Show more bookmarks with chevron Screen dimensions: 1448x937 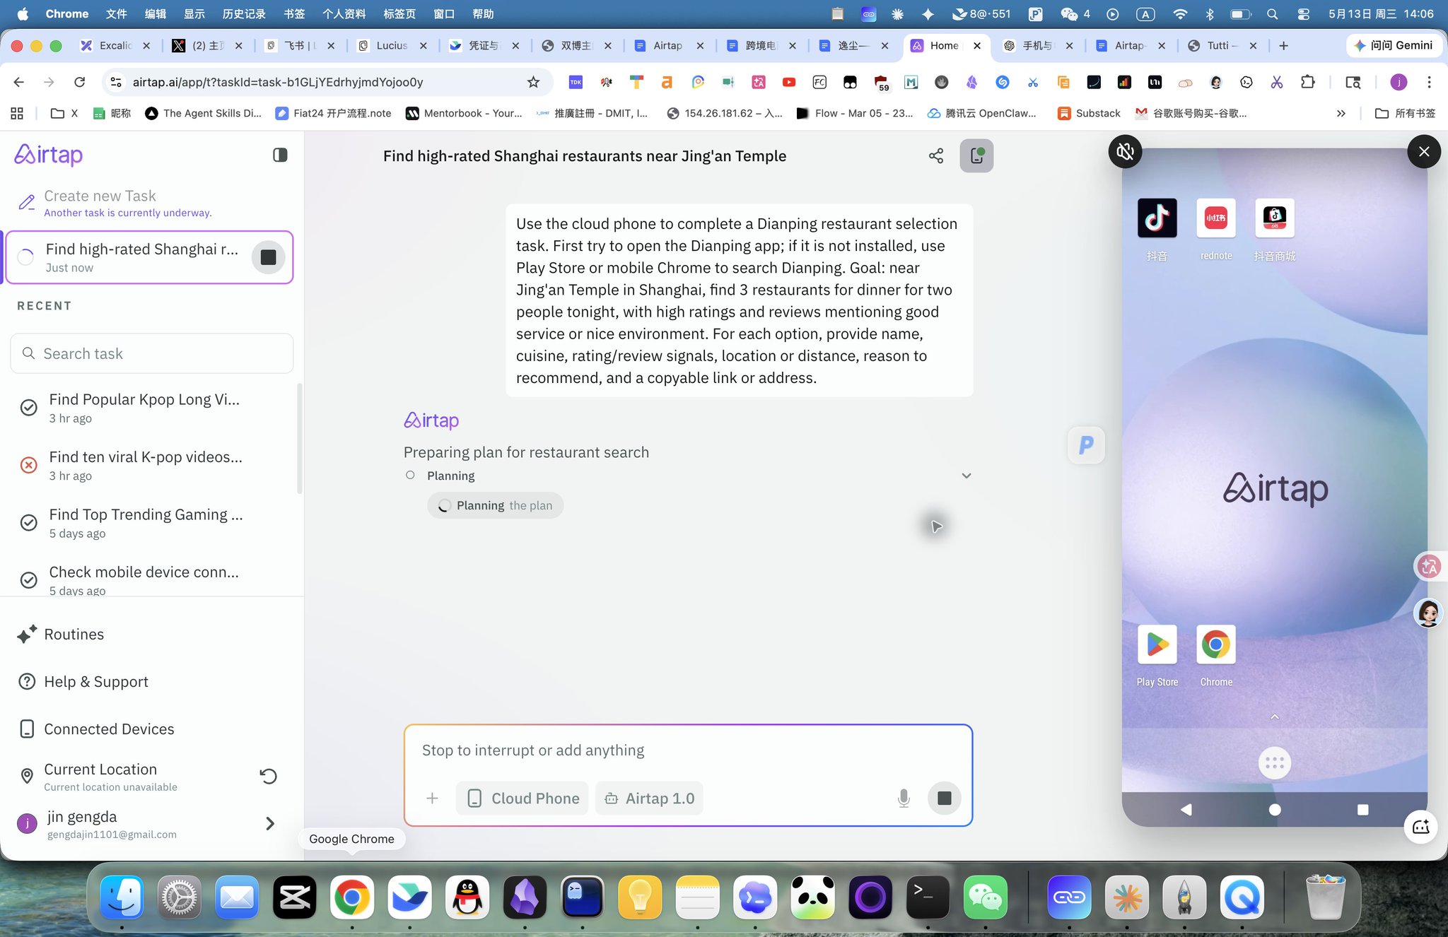(1341, 113)
